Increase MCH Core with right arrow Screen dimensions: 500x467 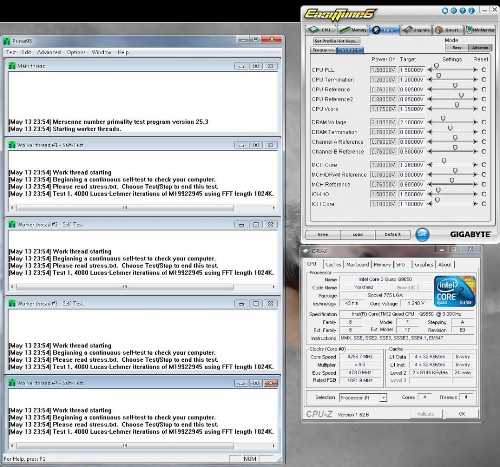[x=475, y=165]
